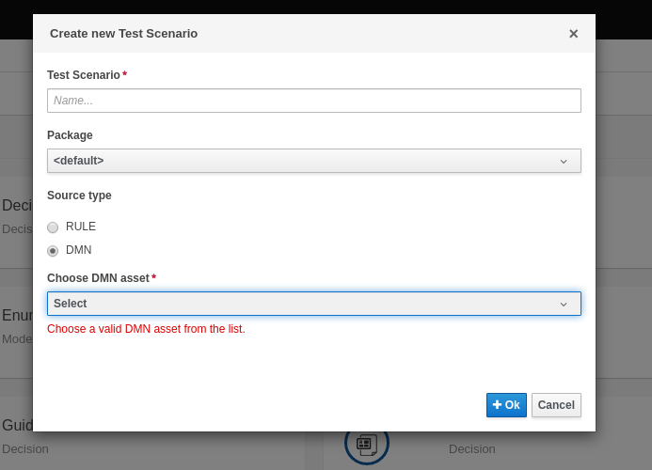This screenshot has width=652, height=470.
Task: Click the Test Scenario field label
Action: point(84,75)
